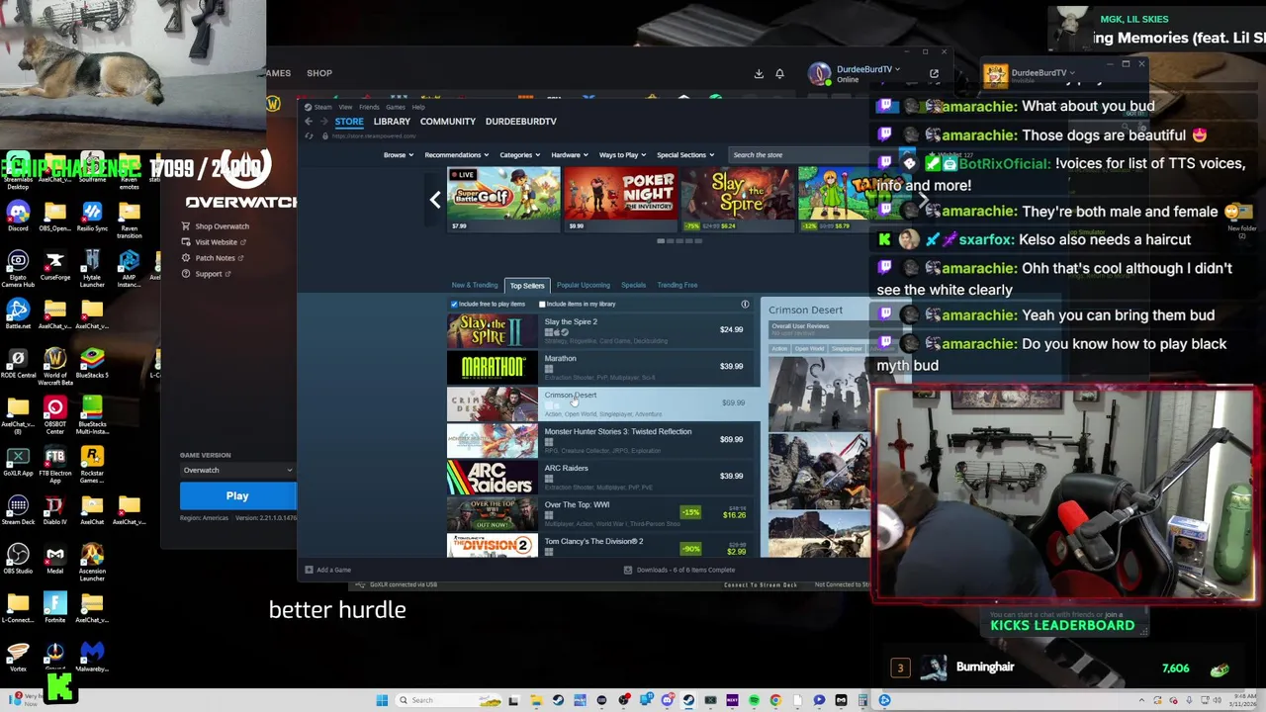Open Steam Friends menu
Image resolution: width=1266 pixels, height=712 pixels.
[369, 107]
